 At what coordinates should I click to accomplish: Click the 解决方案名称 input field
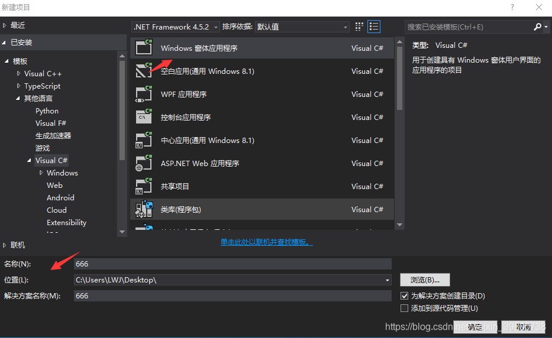233,296
